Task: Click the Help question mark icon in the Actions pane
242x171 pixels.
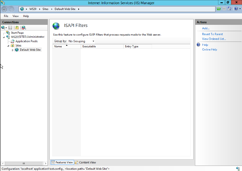Action: [198, 45]
